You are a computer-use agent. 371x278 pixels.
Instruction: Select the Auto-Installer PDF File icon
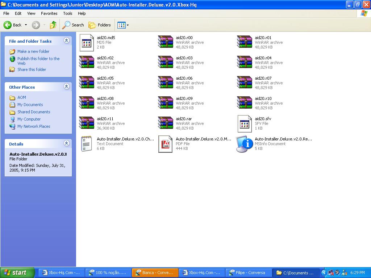click(165, 144)
